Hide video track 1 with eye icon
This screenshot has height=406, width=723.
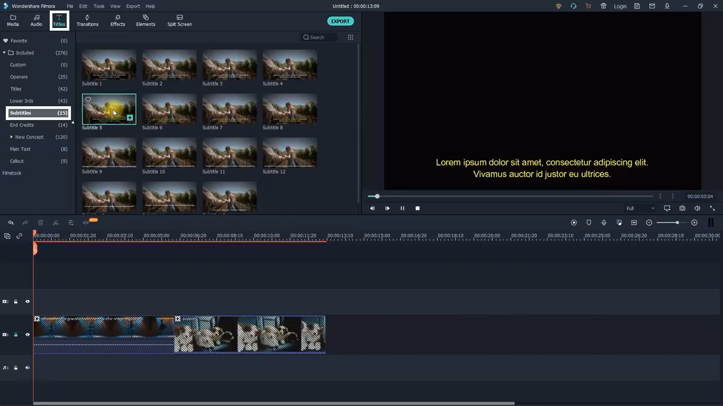28,335
